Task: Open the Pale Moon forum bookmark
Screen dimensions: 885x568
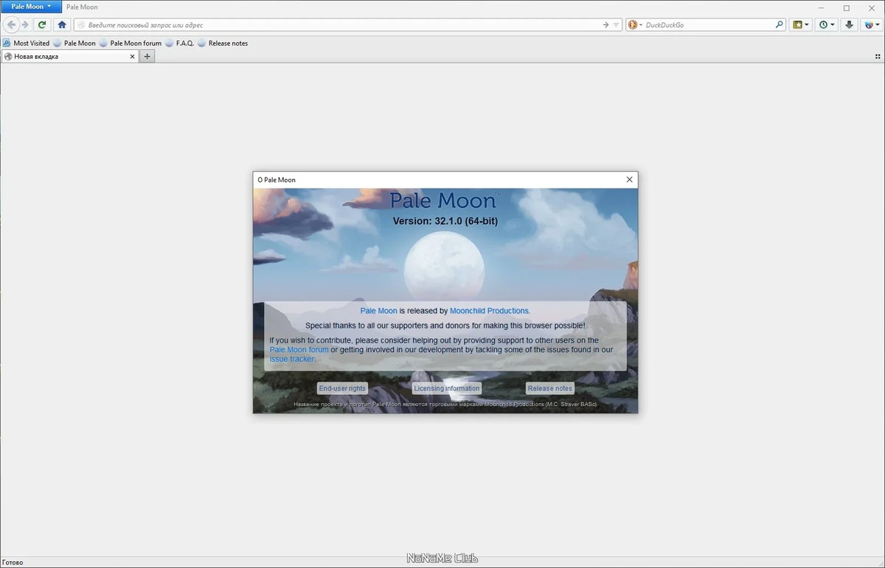Action: 131,43
